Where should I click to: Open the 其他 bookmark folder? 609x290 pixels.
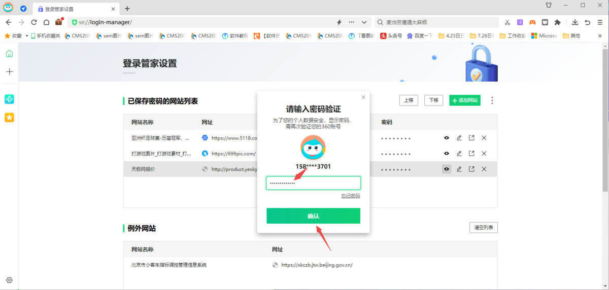[571, 36]
